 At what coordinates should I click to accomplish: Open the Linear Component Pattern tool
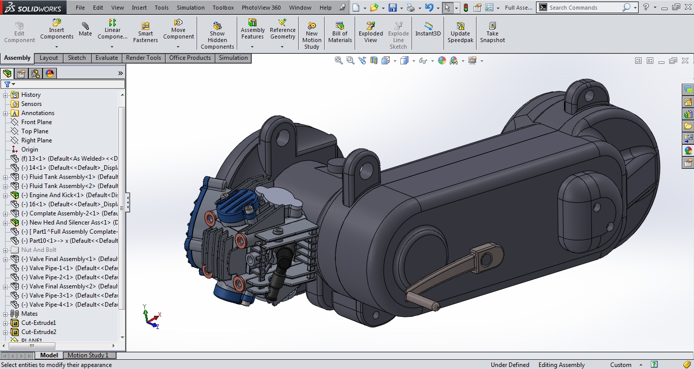click(113, 29)
